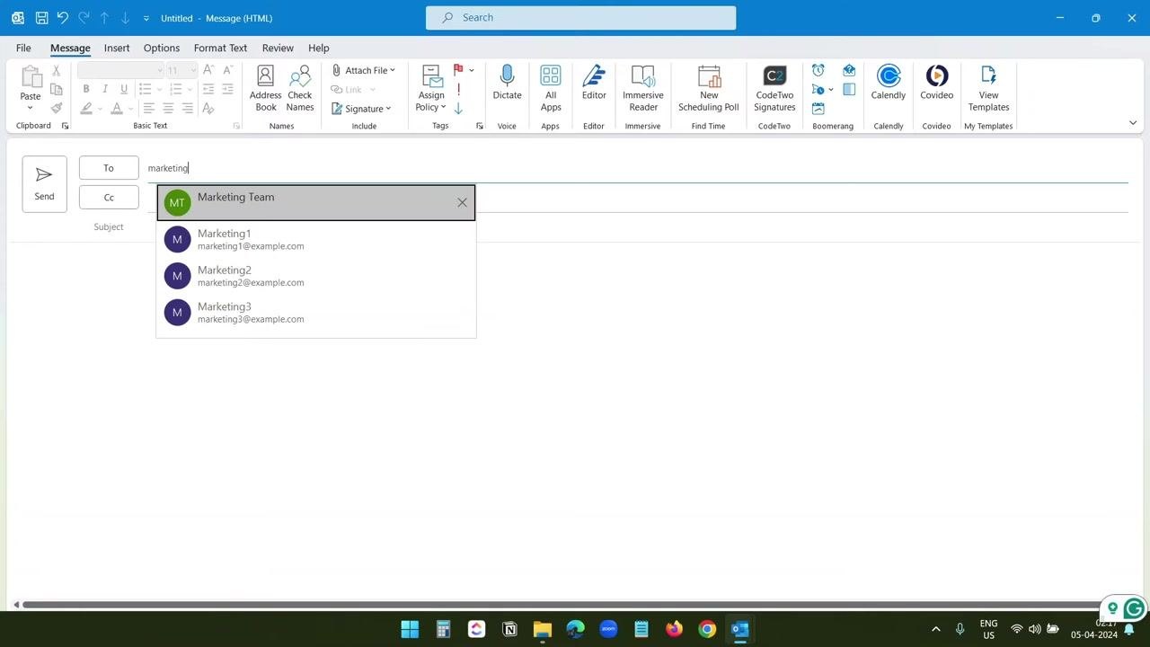
Task: Click Boomerang alarm clock icon
Action: tap(818, 70)
